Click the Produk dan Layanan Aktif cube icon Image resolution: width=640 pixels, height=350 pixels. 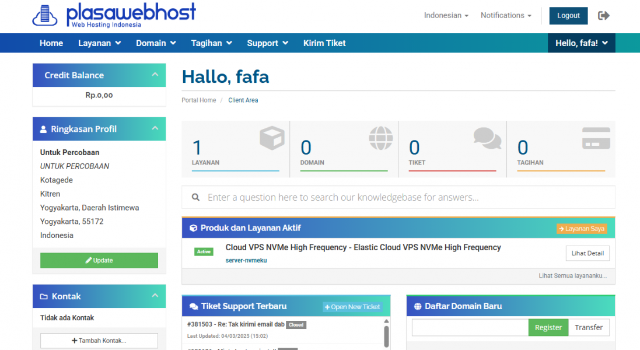194,228
